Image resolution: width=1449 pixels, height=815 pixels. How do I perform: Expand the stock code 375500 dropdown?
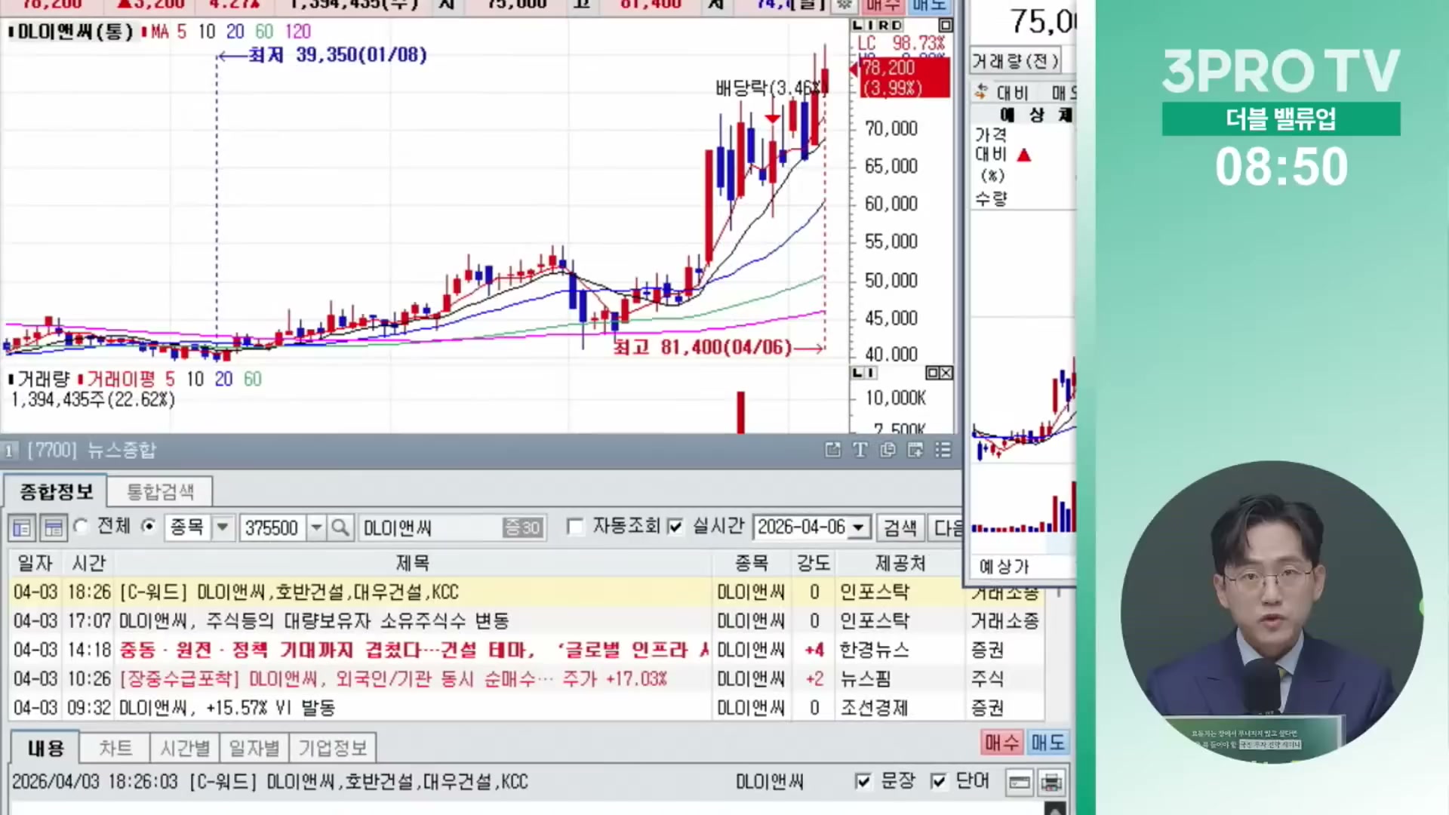click(317, 527)
